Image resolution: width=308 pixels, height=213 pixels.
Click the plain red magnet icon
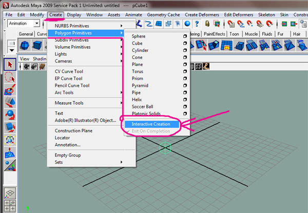(x=269, y=24)
